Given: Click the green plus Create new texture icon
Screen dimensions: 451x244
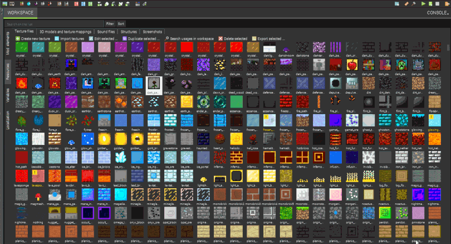Looking at the screenshot, I should (x=18, y=38).
